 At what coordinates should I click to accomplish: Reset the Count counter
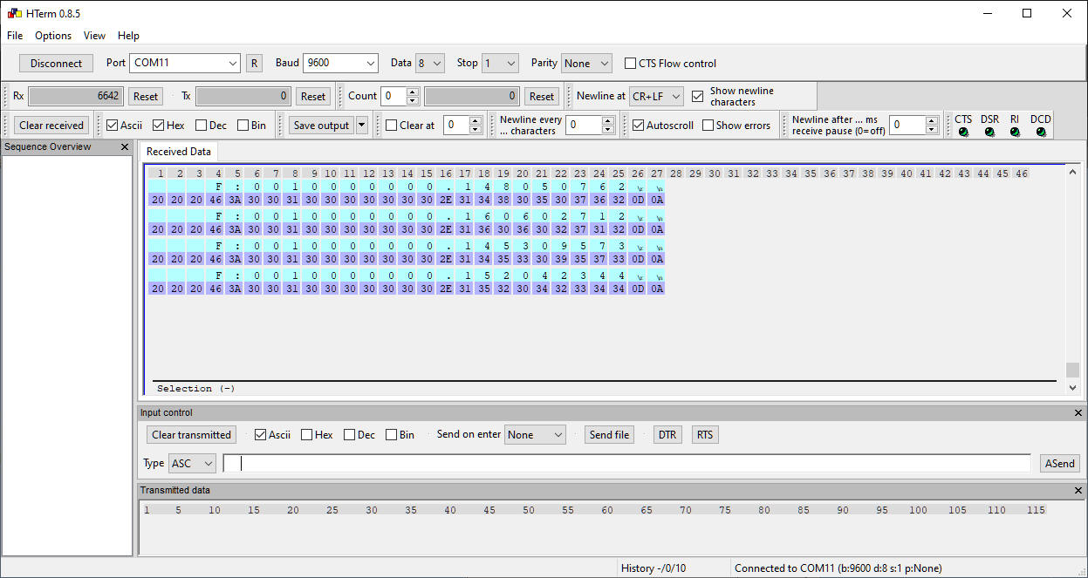point(542,96)
